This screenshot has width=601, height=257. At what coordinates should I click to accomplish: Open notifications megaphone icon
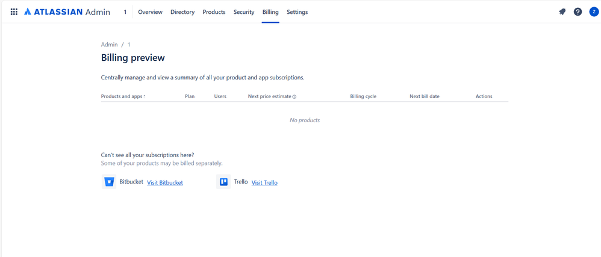[x=562, y=12]
